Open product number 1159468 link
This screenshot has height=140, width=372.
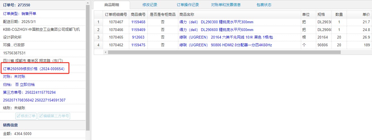pyautogui.click(x=138, y=22)
